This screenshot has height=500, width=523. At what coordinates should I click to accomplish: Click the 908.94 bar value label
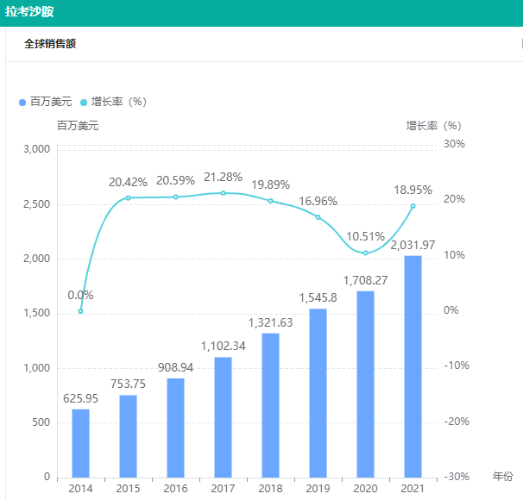pyautogui.click(x=176, y=367)
